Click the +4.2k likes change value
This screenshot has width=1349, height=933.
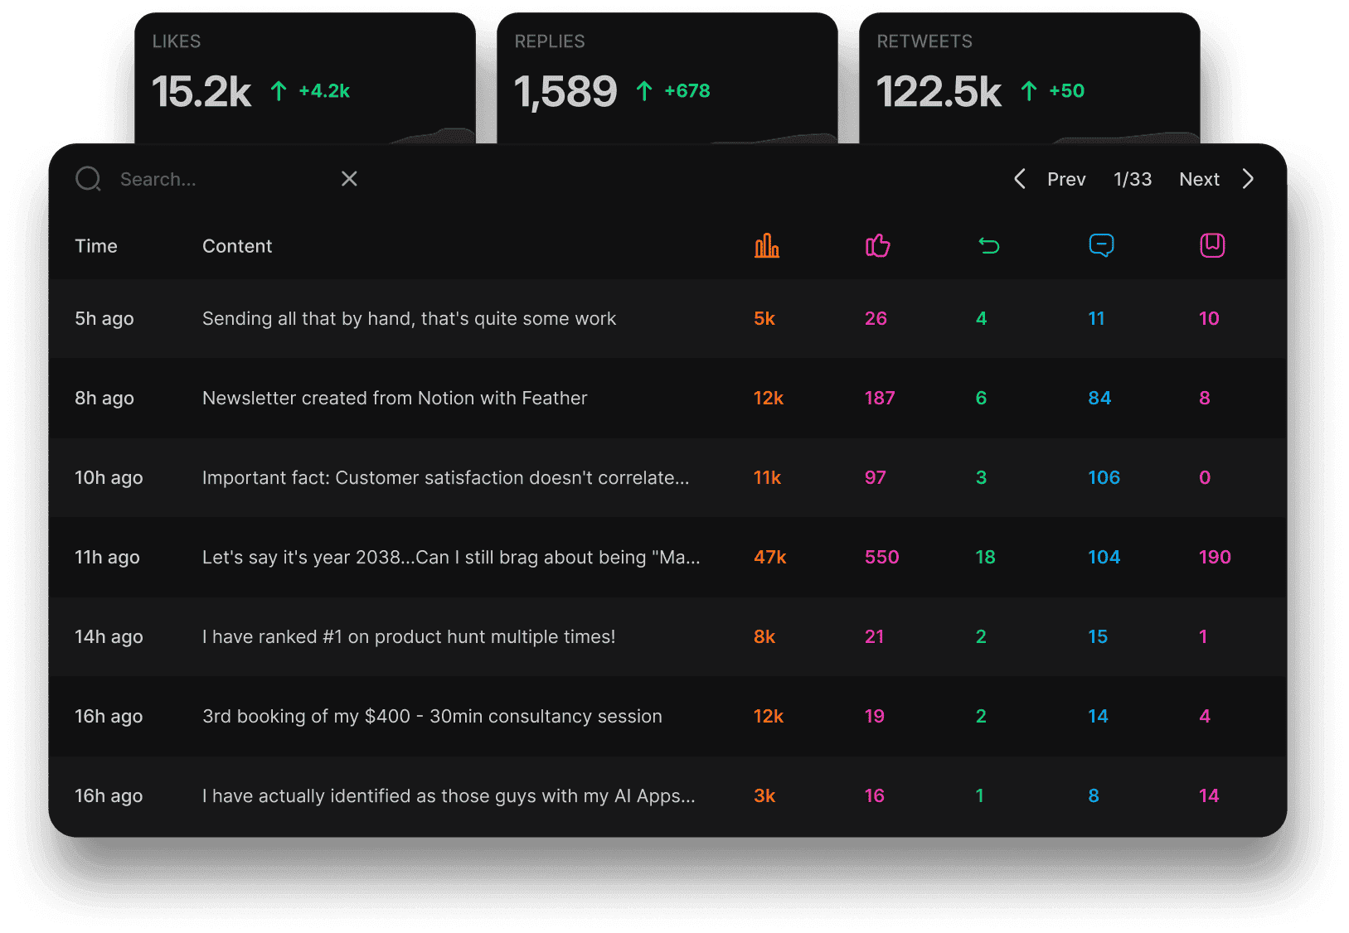pyautogui.click(x=324, y=91)
